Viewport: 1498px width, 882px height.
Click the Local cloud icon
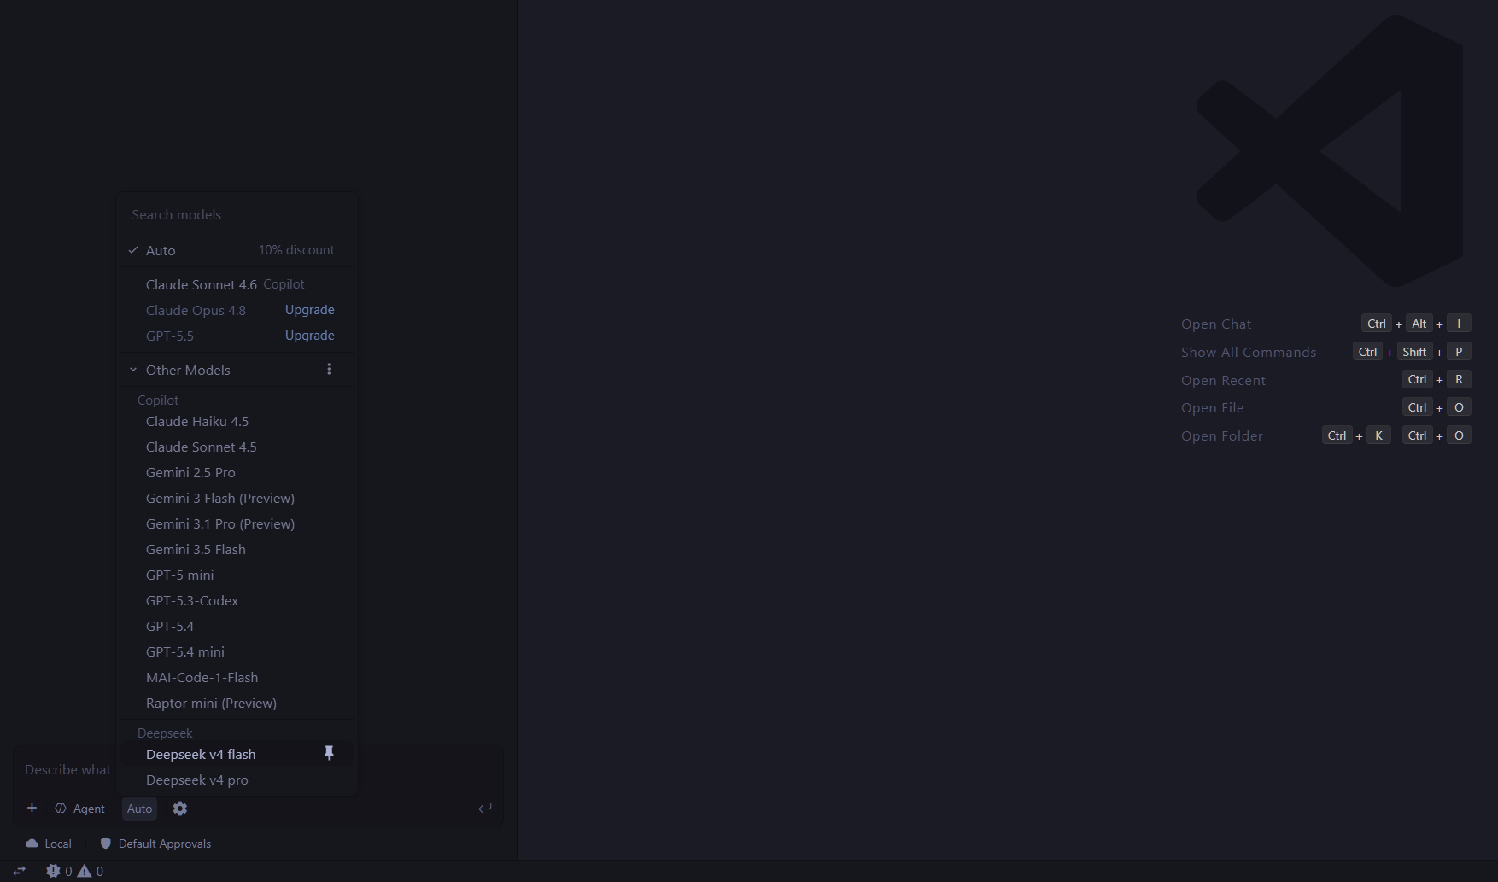pos(32,844)
